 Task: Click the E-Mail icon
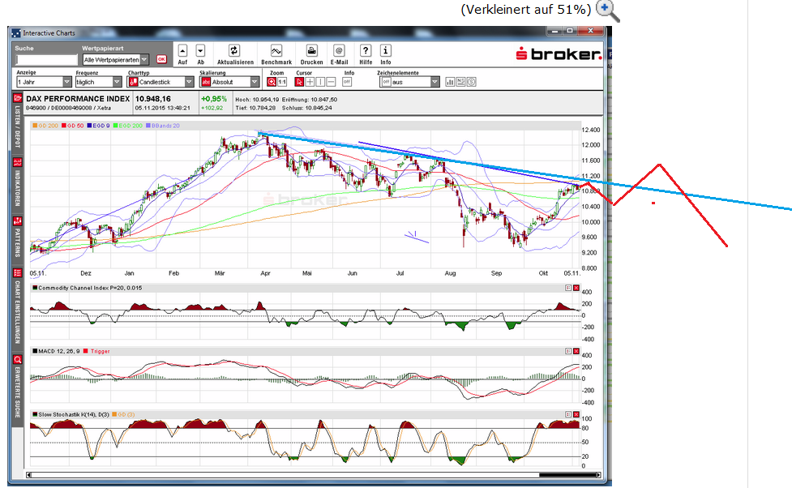340,50
